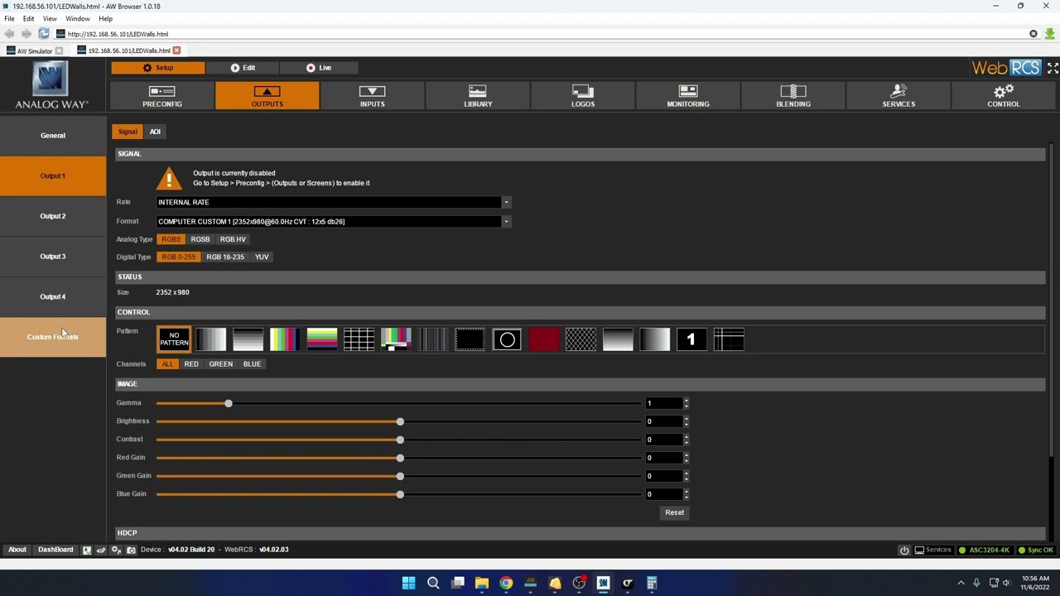Set digital type to YUV
1060x596 pixels.
pyautogui.click(x=262, y=257)
